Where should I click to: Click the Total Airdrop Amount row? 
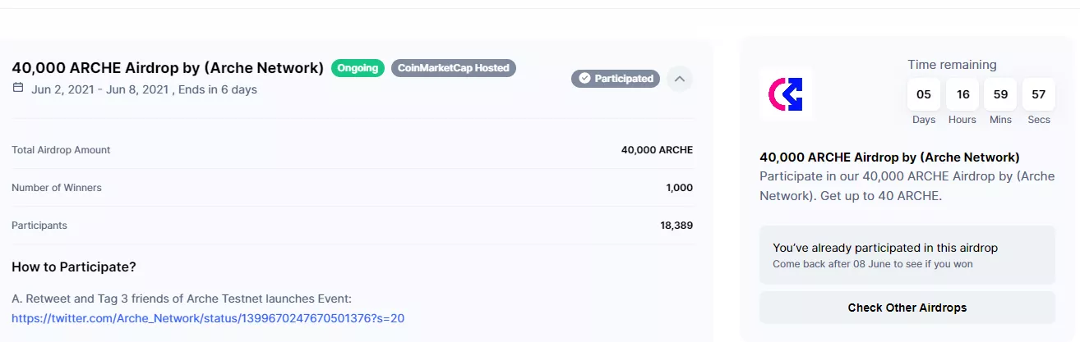point(352,150)
